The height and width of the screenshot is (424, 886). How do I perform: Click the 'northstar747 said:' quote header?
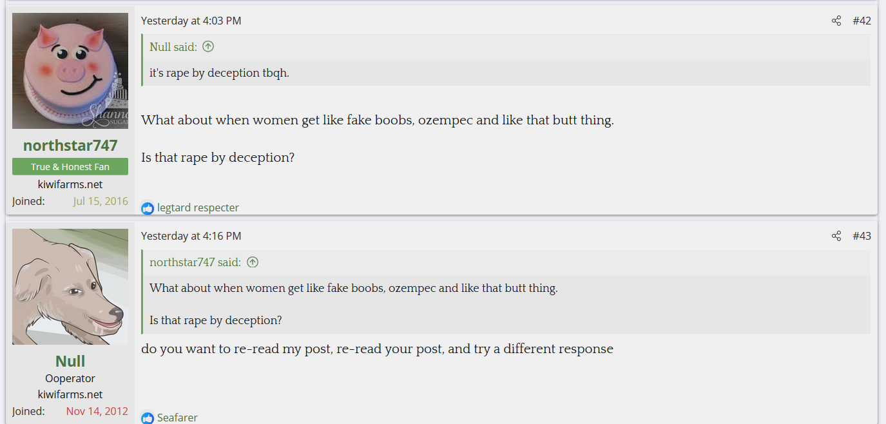[195, 262]
